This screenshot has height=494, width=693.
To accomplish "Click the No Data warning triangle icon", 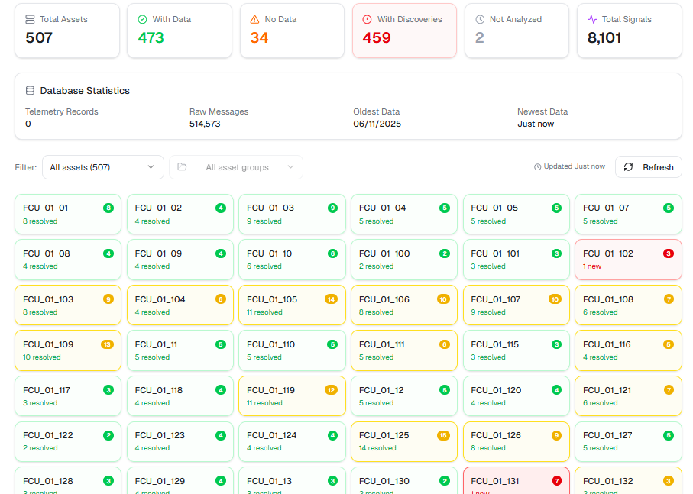I will (x=254, y=19).
